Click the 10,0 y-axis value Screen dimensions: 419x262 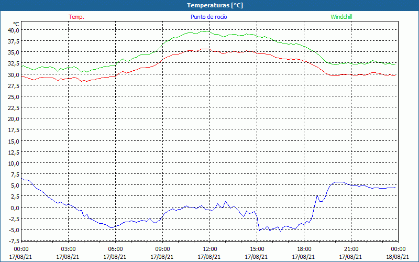click(x=14, y=163)
